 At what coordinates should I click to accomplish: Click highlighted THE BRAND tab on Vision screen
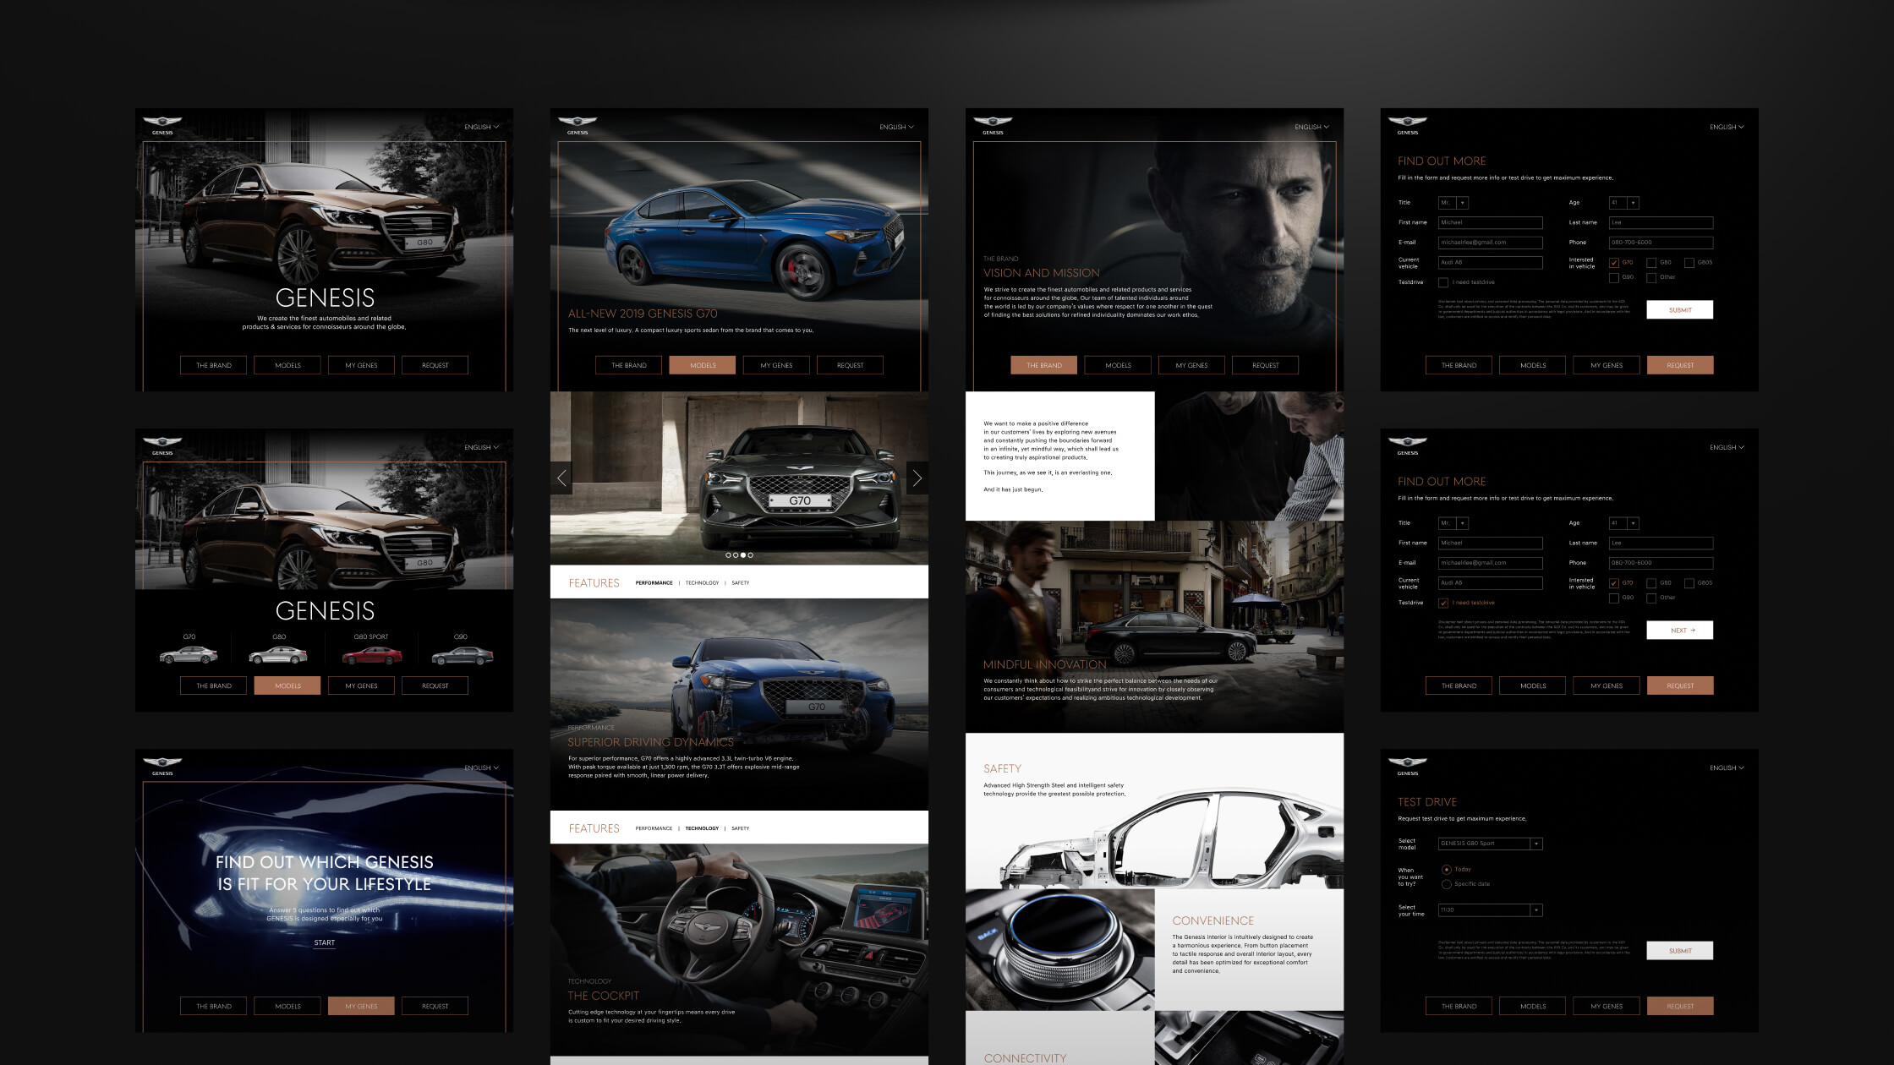[x=1043, y=365]
